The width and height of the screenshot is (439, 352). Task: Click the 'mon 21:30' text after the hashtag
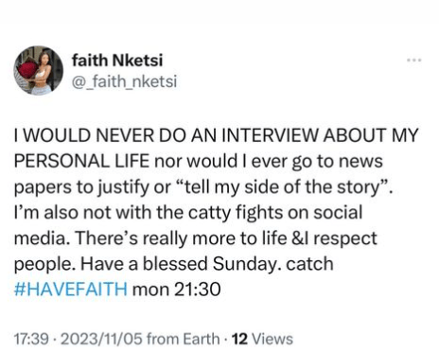[x=176, y=290]
